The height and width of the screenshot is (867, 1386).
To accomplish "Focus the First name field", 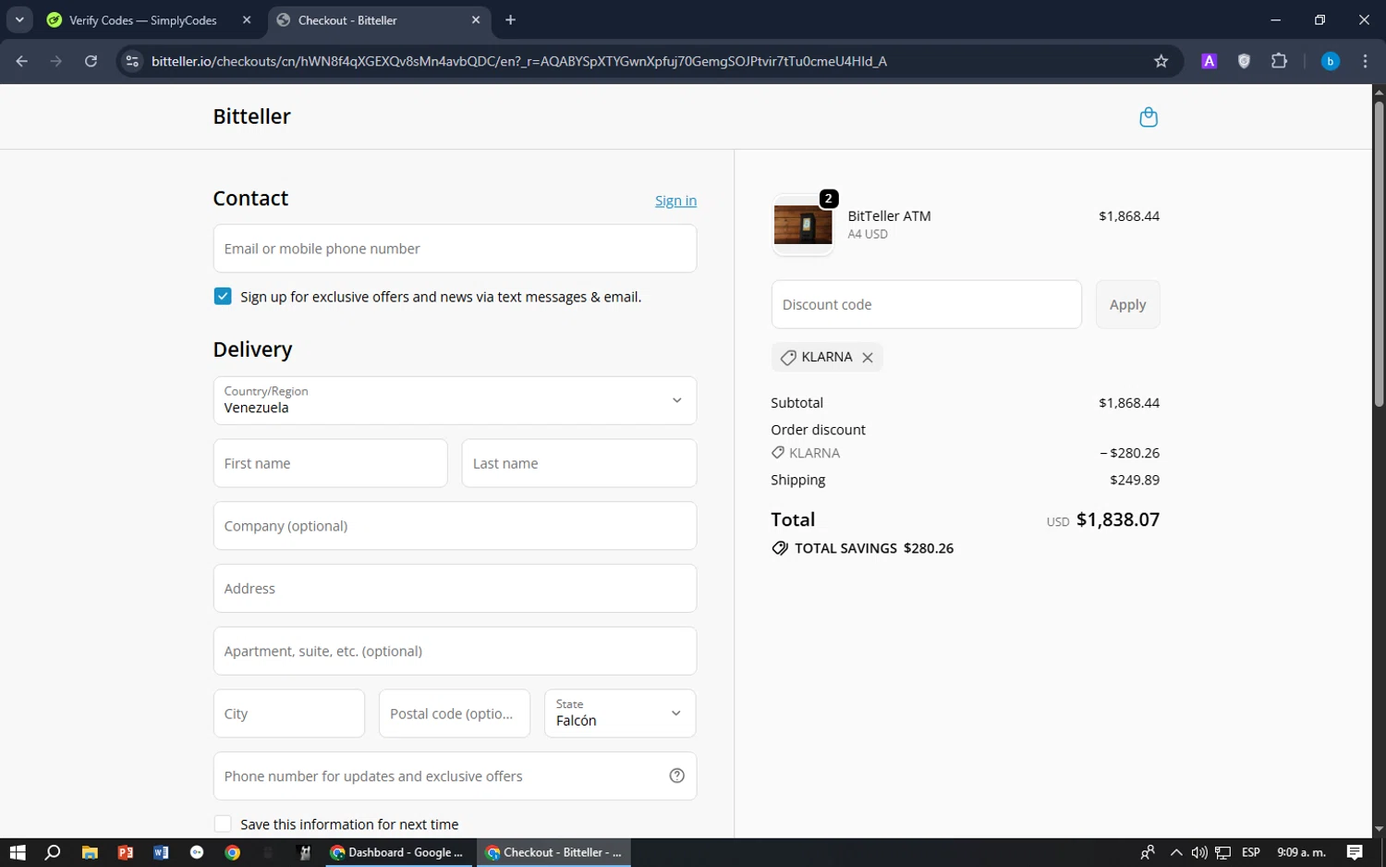I will 330,463.
